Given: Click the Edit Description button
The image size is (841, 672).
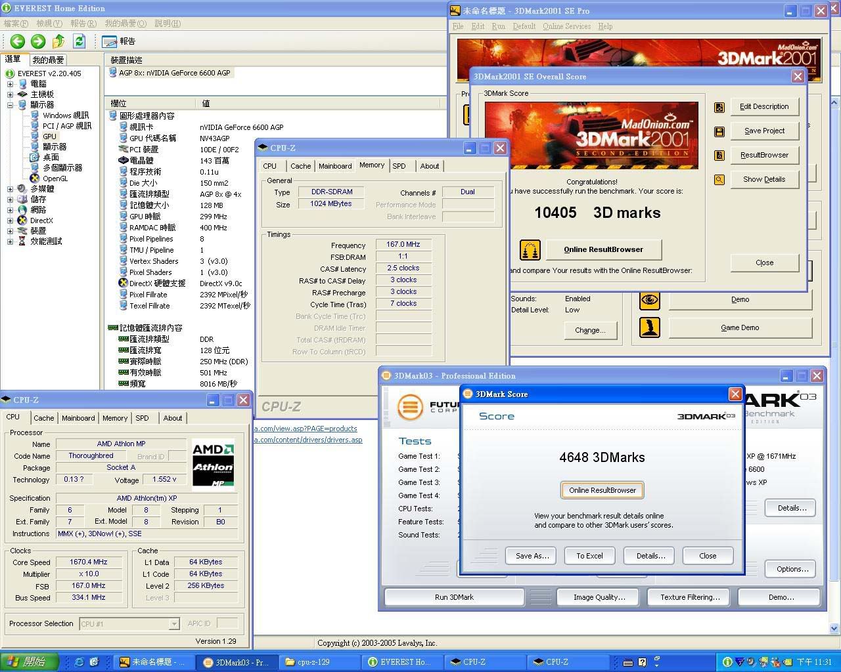Looking at the screenshot, I should click(764, 106).
